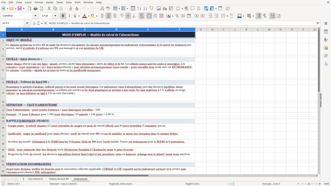Open Print Preview
The width and height of the screenshot is (331, 186).
click(x=41, y=9)
